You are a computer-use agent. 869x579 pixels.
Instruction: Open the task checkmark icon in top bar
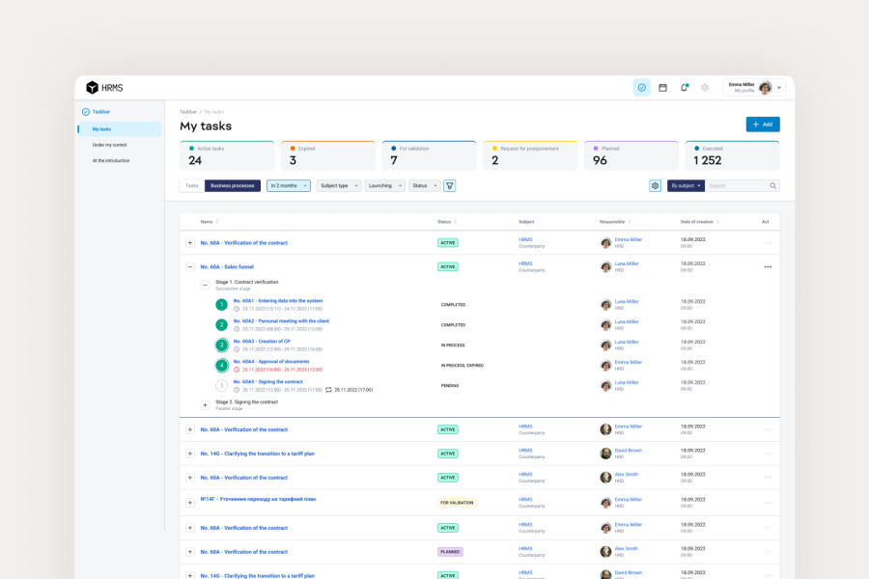[x=642, y=88]
